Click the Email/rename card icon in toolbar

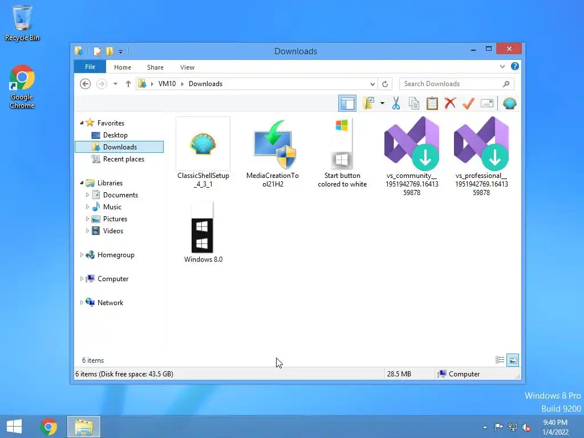coord(487,103)
